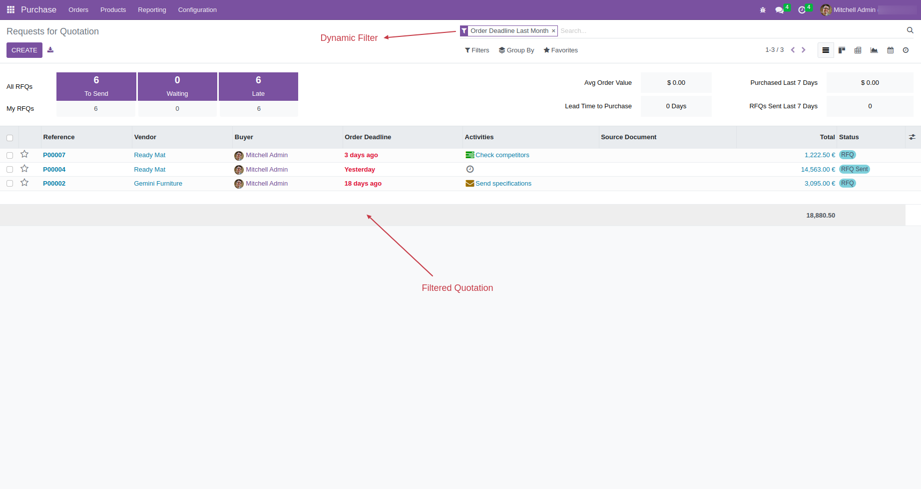Switch to calendar view
921x489 pixels.
pyautogui.click(x=890, y=50)
